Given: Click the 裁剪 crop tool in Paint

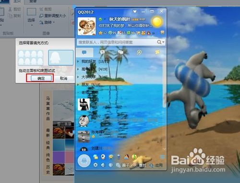Looking at the screenshot, I should pos(46,9).
